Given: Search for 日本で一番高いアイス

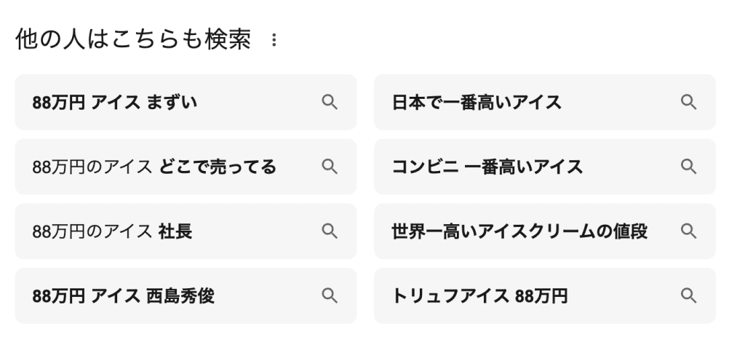Looking at the screenshot, I should point(477,103).
